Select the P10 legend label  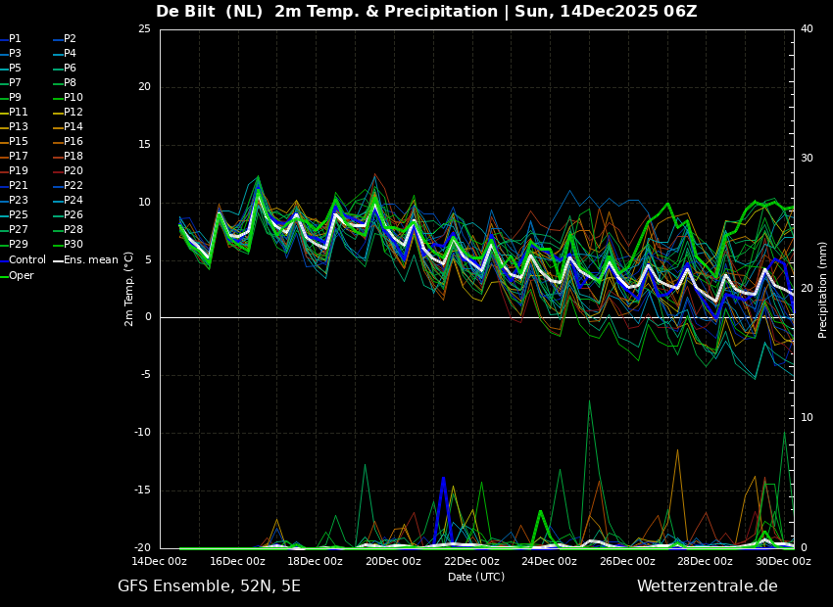(x=73, y=98)
